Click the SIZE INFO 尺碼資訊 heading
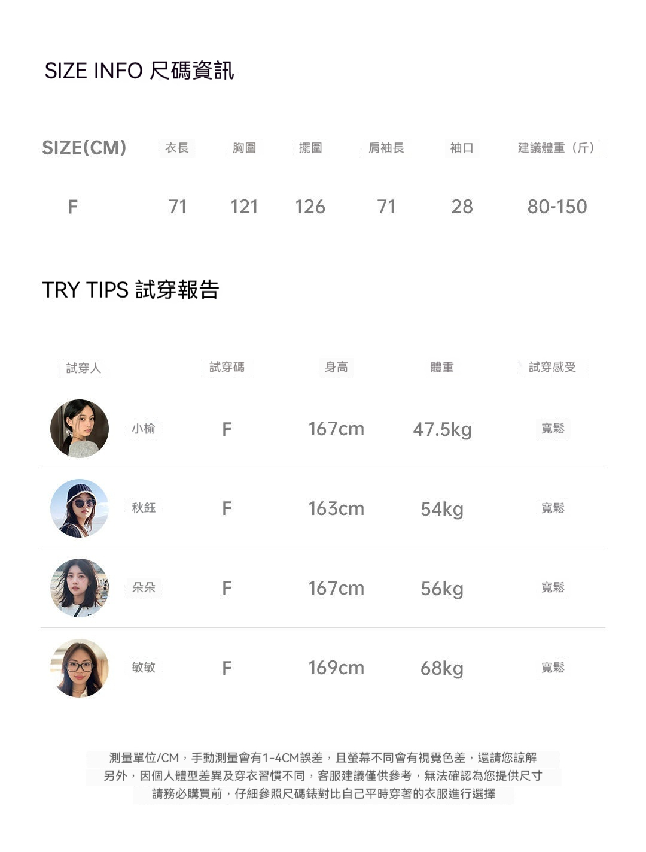Viewport: 646px width, 852px height. click(x=139, y=71)
